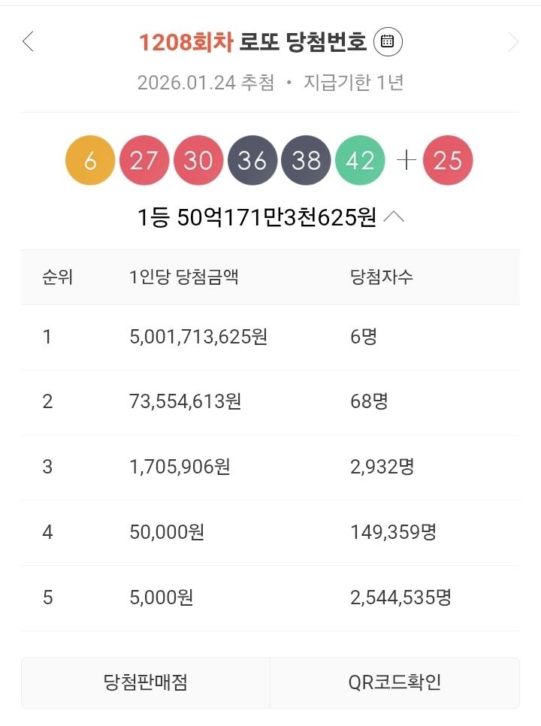The height and width of the screenshot is (726, 541).
Task: Click the 1208회차 로또 당첨번호 title
Action: pos(252,42)
